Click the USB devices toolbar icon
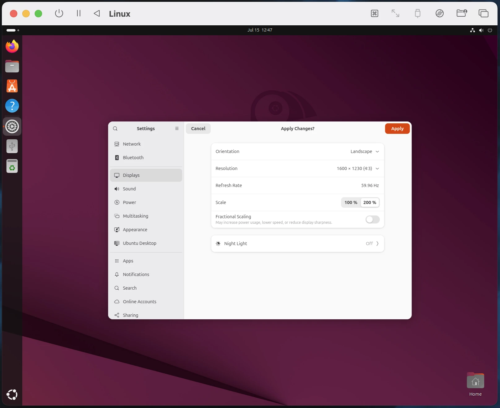The height and width of the screenshot is (408, 500). tap(417, 13)
